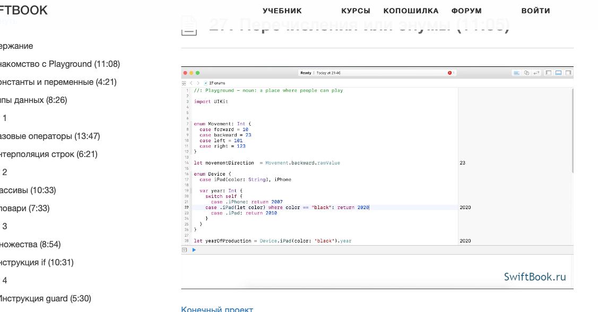Open the КУРСЫ menu item

pyautogui.click(x=356, y=11)
